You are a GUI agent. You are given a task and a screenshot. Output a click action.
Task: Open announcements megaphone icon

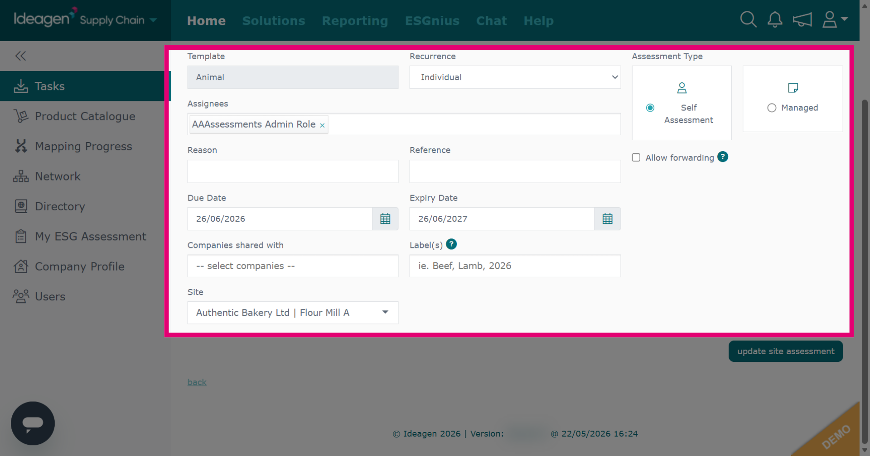(x=802, y=19)
